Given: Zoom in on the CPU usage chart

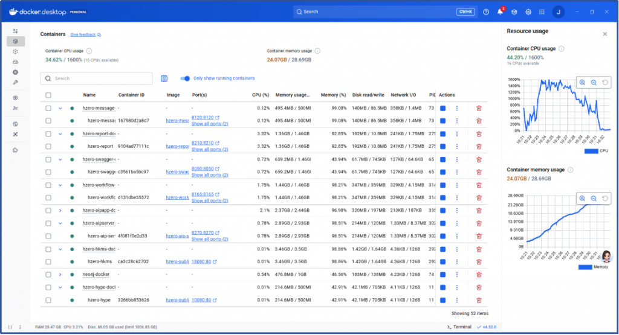Looking at the screenshot, I should pyautogui.click(x=582, y=83).
